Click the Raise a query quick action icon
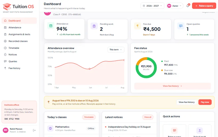This screenshot has height=137, width=218. [x=175, y=130]
